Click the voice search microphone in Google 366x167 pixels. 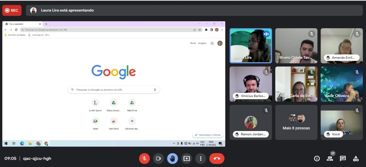pyautogui.click(x=155, y=90)
